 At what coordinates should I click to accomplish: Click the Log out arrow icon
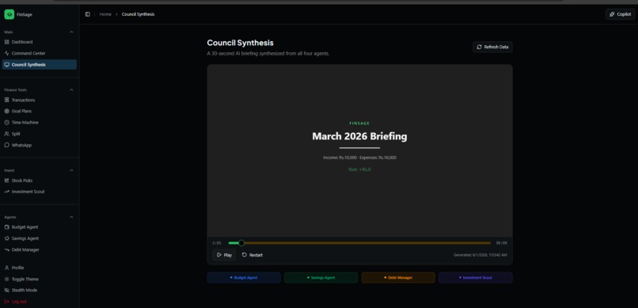[x=6, y=302]
